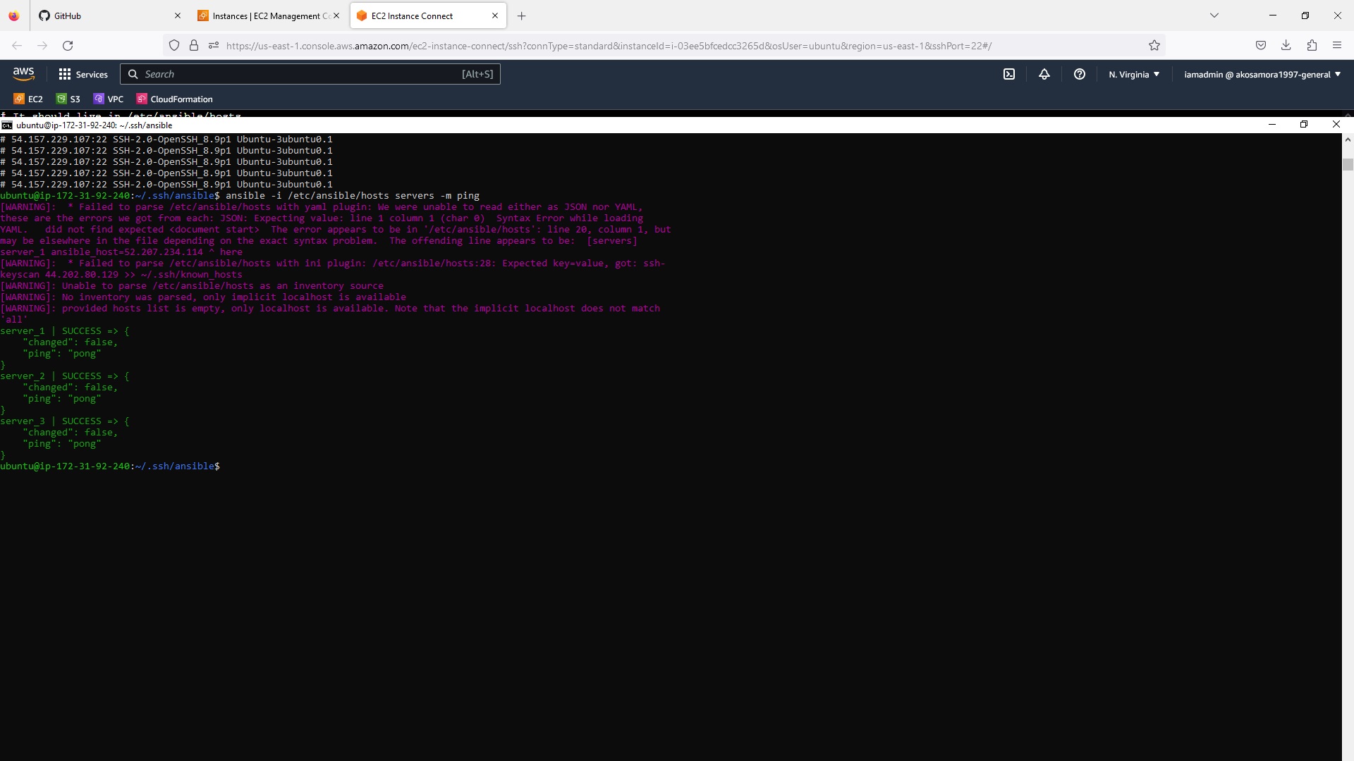Open the VPC service shortcut

click(109, 99)
